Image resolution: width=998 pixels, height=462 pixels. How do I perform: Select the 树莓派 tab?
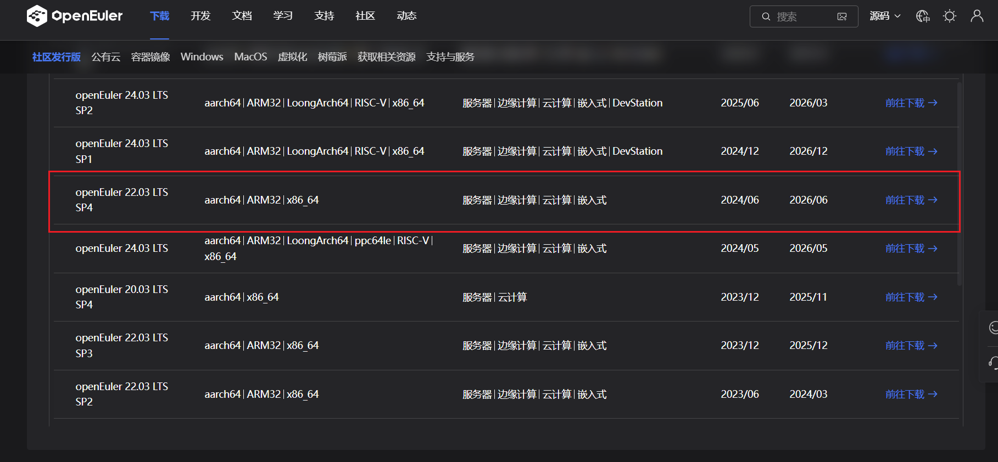point(332,57)
